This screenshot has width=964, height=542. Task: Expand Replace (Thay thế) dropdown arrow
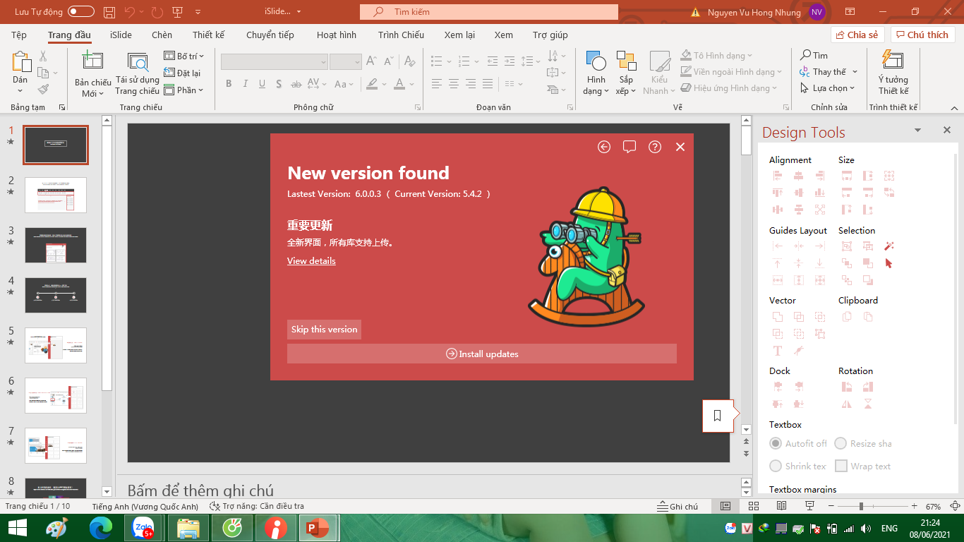[855, 72]
